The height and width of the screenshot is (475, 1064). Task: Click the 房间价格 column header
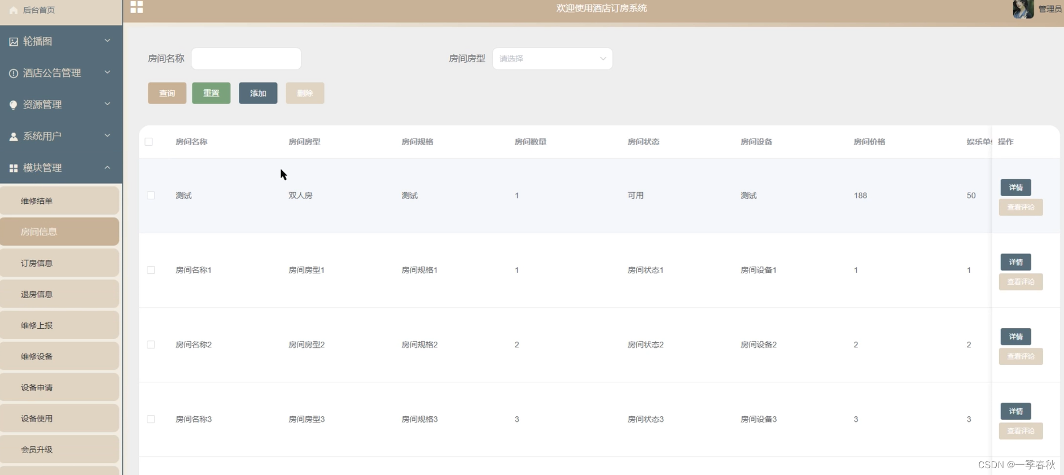pyautogui.click(x=869, y=142)
